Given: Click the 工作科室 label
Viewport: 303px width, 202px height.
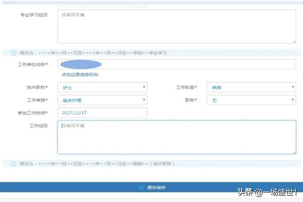Looking at the screenshot, I should [186, 87].
